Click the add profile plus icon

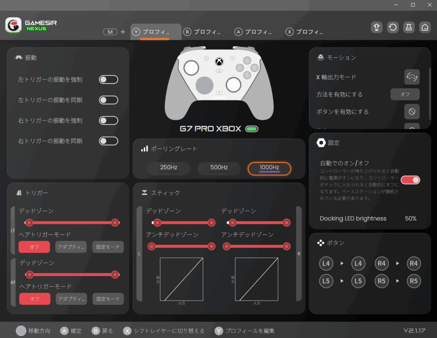point(123,32)
